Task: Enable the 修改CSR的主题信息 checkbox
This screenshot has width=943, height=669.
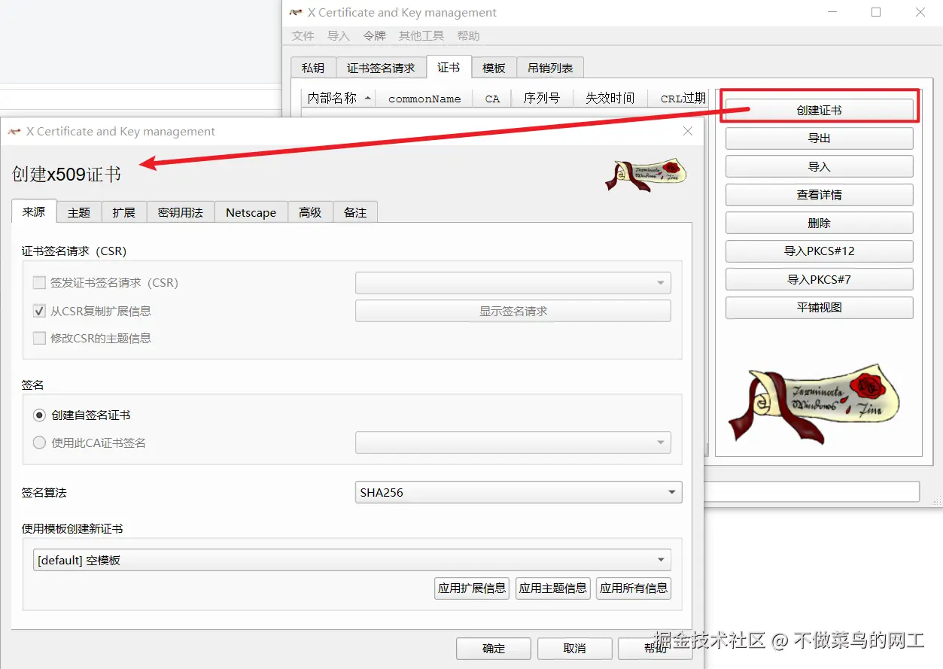Action: [38, 338]
